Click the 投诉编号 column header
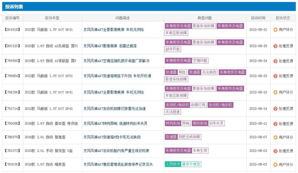Image resolution: width=298 pixels, height=173 pixels. 12,18
